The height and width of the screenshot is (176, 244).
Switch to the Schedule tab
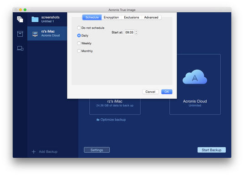pos(92,17)
